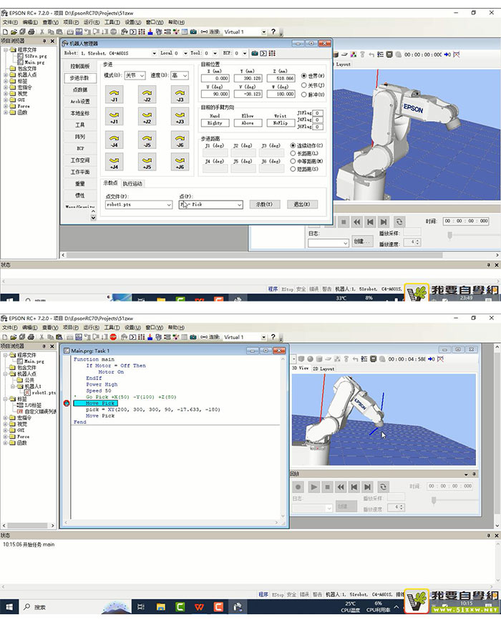Click the print icon in upper toolbar
Image resolution: width=501 pixels, height=620 pixels.
pos(31,32)
